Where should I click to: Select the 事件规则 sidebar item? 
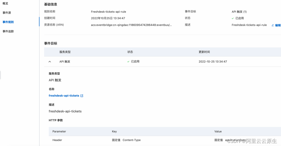point(8,22)
